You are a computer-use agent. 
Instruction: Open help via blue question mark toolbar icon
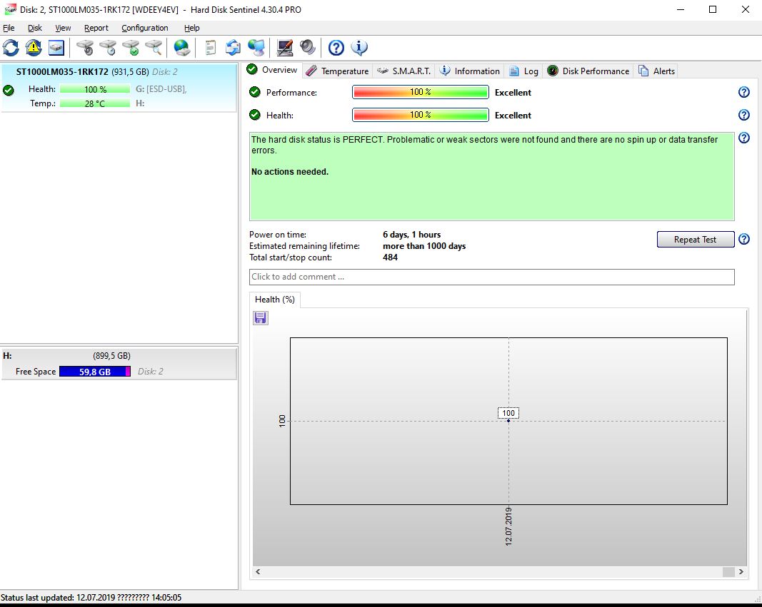tap(336, 48)
